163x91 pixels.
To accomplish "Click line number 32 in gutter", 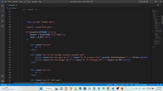I will click(10, 32).
